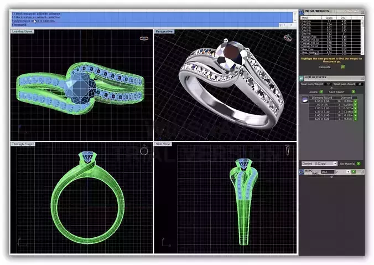Close the Metal Weights panel

pos(362,12)
